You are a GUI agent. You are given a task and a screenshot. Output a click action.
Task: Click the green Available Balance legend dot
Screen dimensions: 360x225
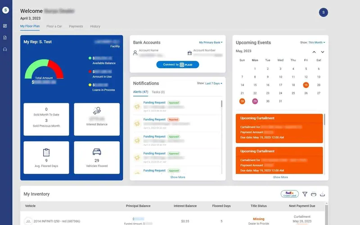tap(90, 58)
